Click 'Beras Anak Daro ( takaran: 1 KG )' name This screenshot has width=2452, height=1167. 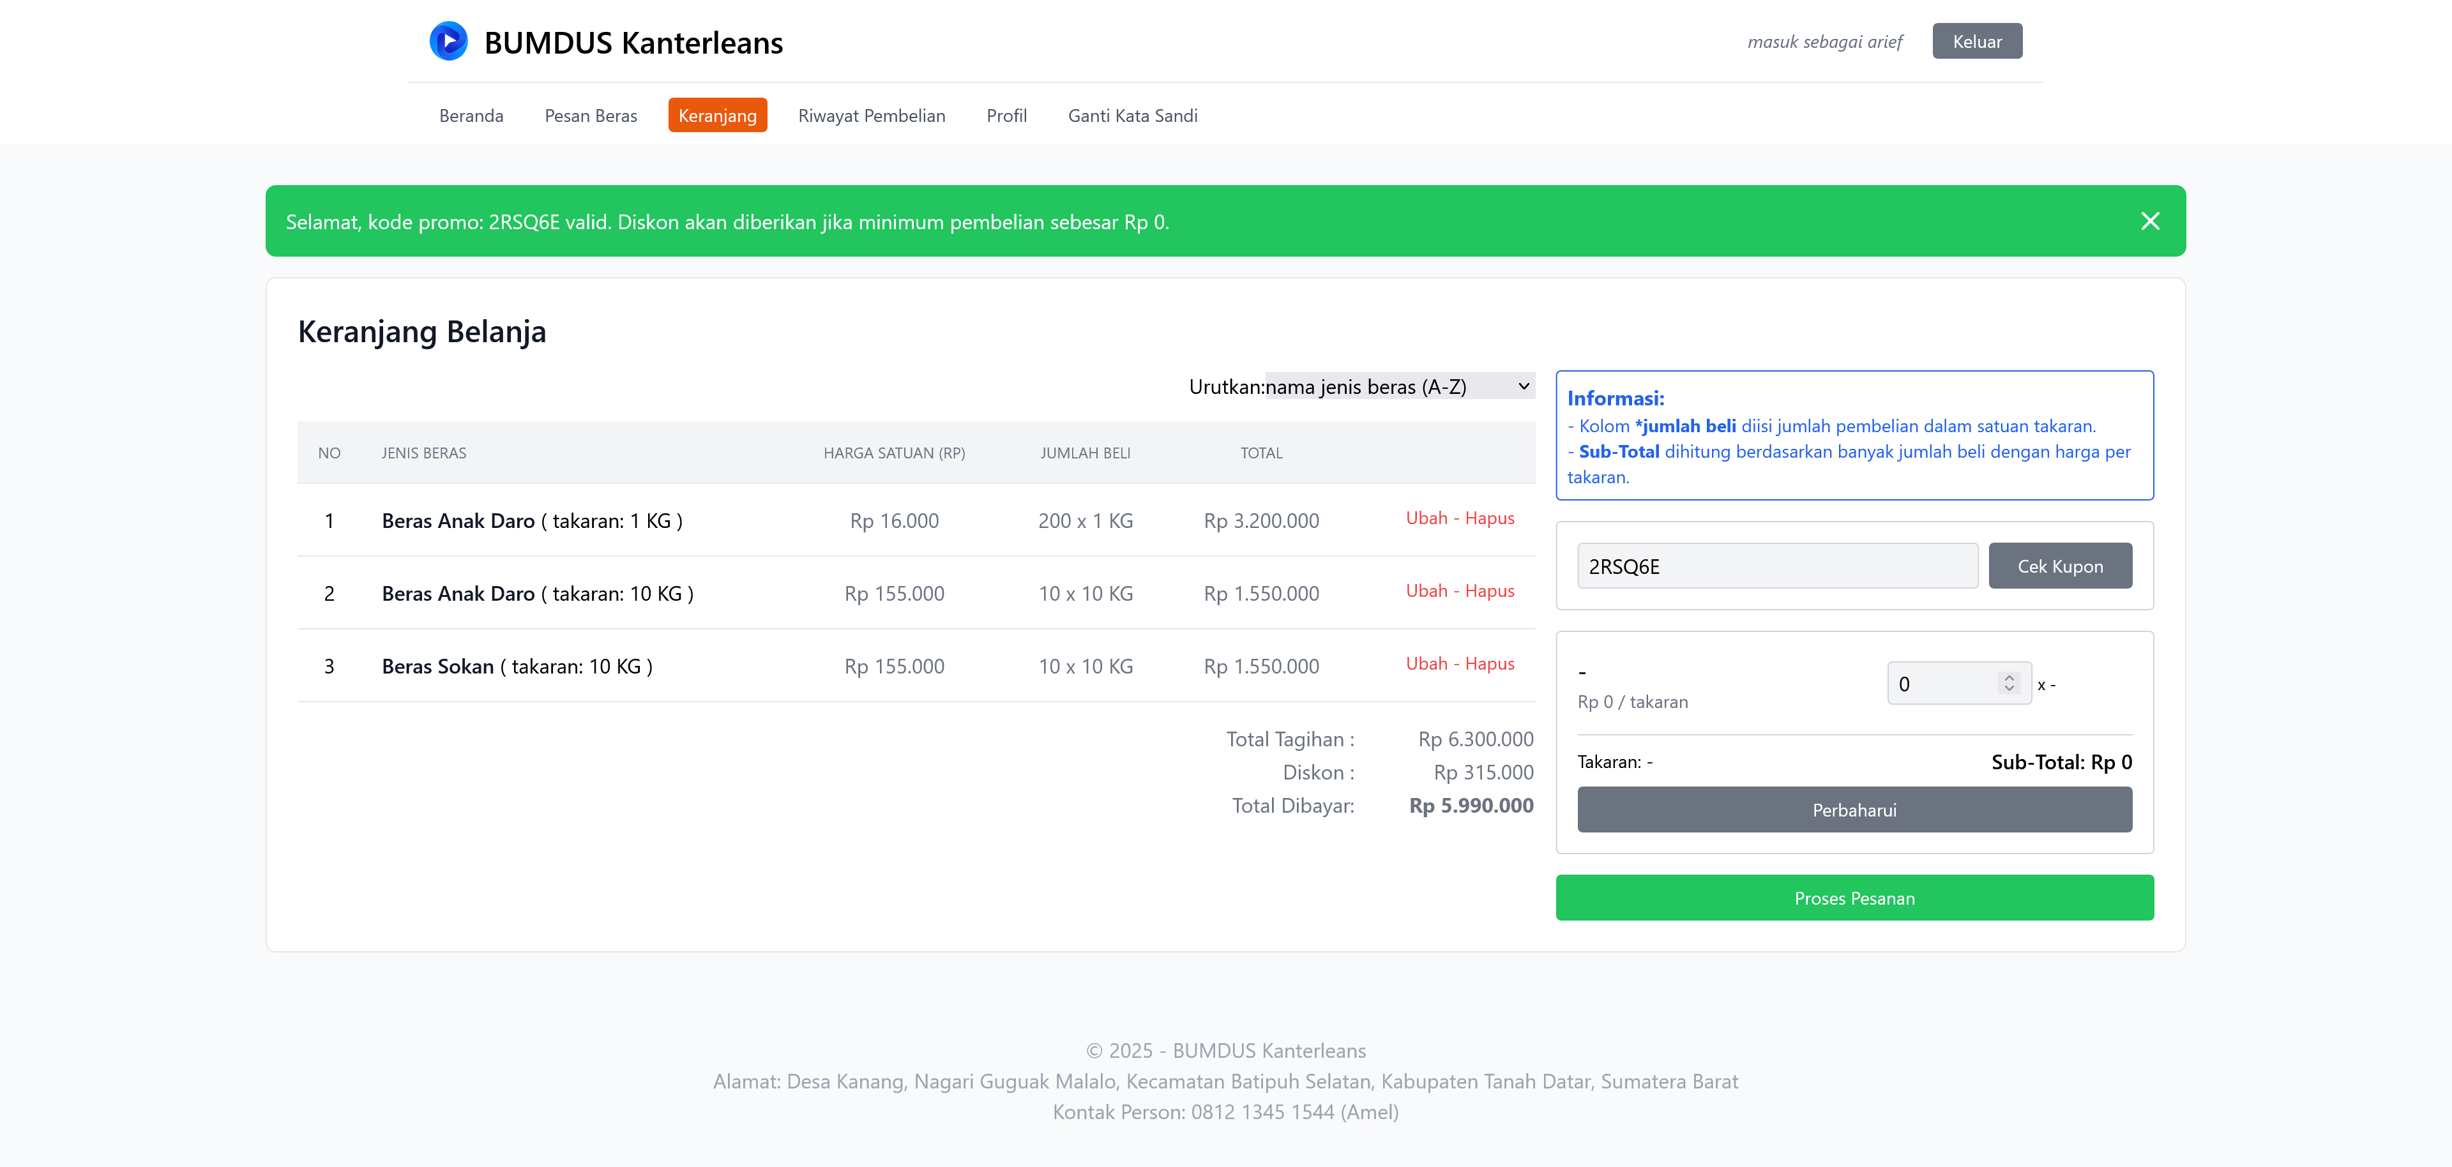point(532,521)
